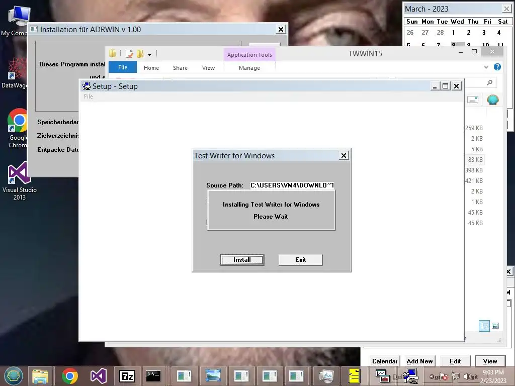Image resolution: width=515 pixels, height=386 pixels.
Task: Open the Start button on the taskbar
Action: (14, 376)
